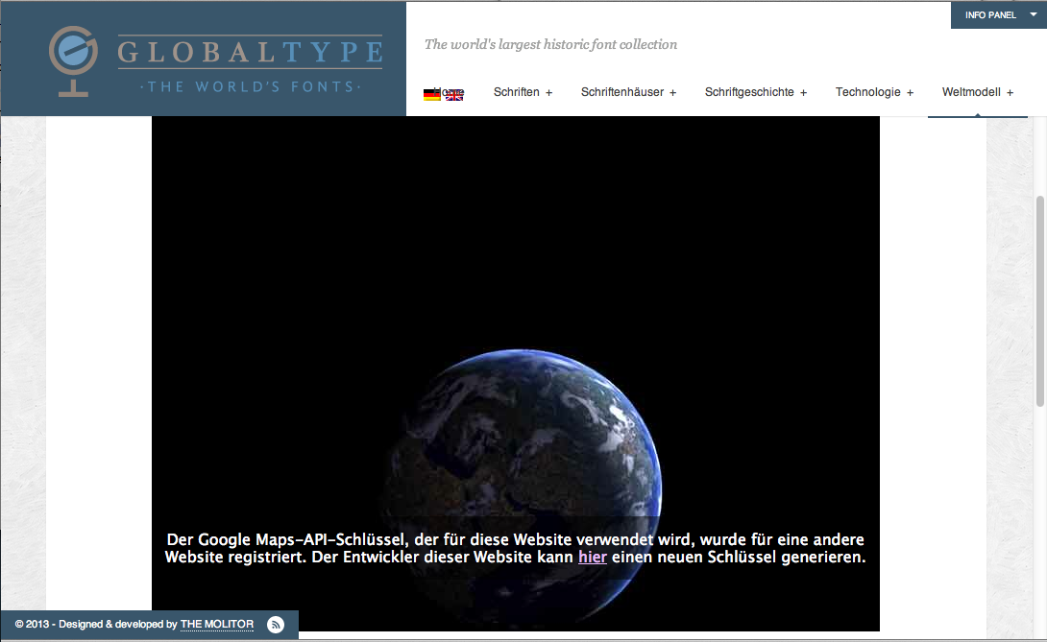Viewport: 1047px width, 642px height.
Task: Open the RSS feed icon in footer
Action: pyautogui.click(x=276, y=625)
